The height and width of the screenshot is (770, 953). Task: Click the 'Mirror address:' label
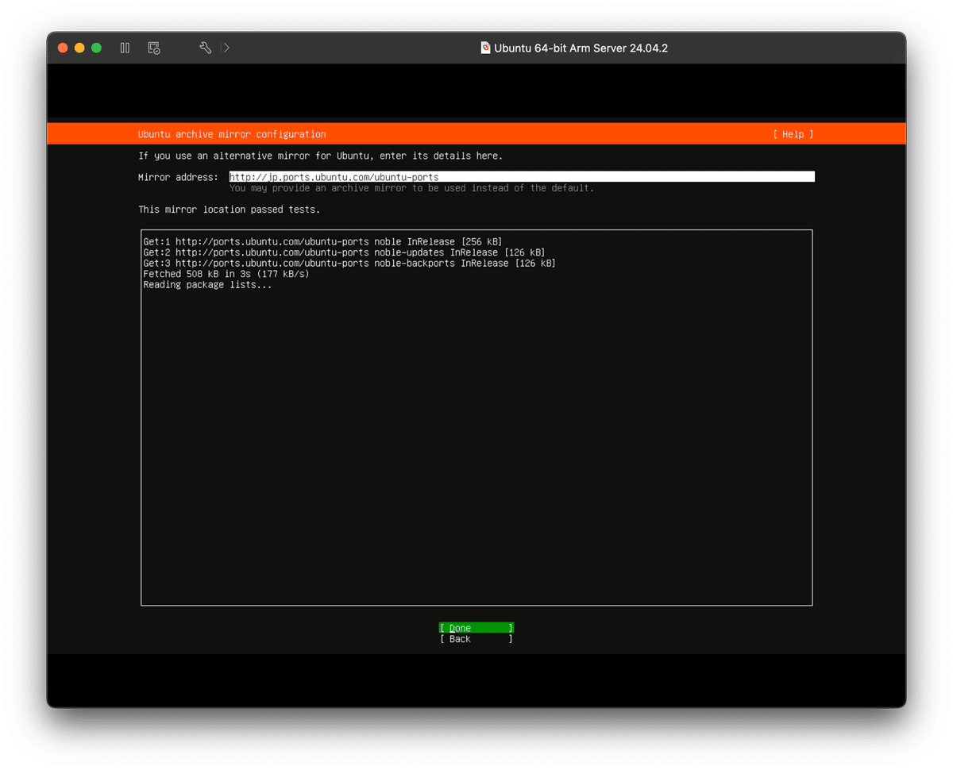coord(178,177)
